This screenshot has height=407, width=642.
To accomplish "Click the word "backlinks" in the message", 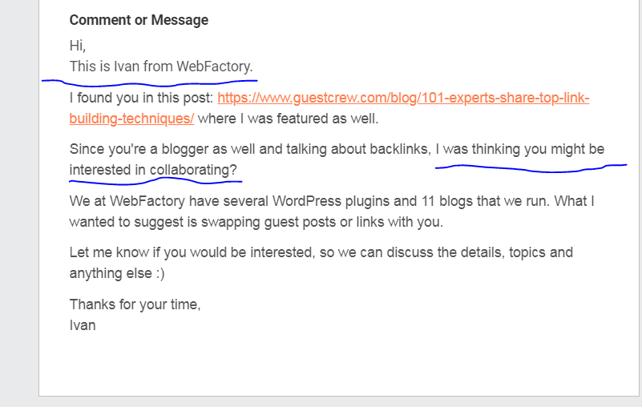I will tap(401, 149).
